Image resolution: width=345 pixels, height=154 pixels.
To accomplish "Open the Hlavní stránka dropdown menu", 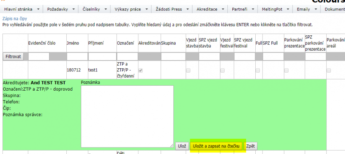I will 22,8.
